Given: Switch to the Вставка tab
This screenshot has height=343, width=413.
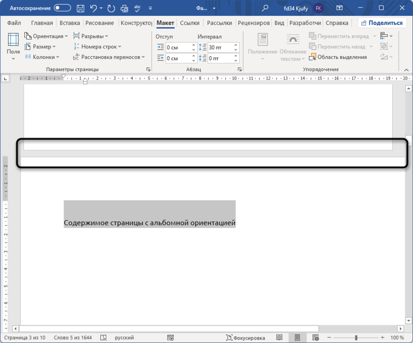Looking at the screenshot, I should click(69, 23).
